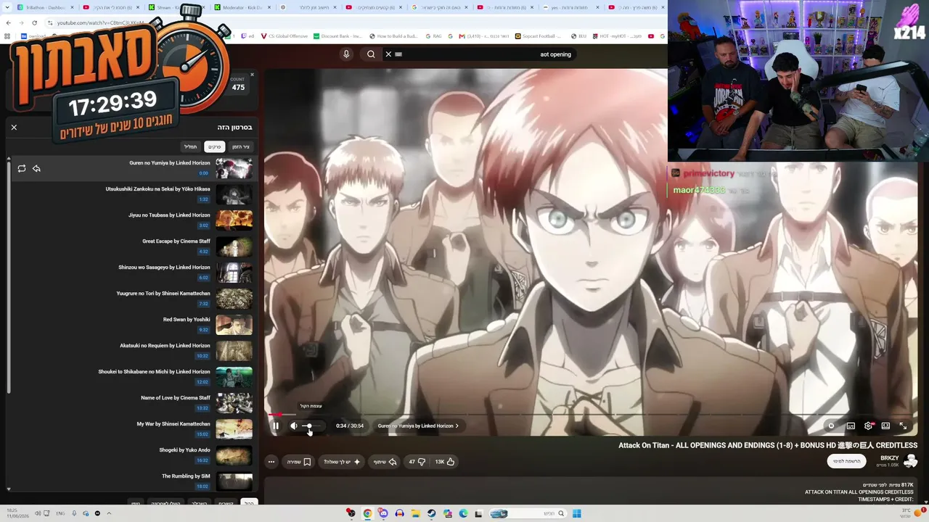
Task: Open Chrome from the taskbar
Action: pyautogui.click(x=367, y=514)
